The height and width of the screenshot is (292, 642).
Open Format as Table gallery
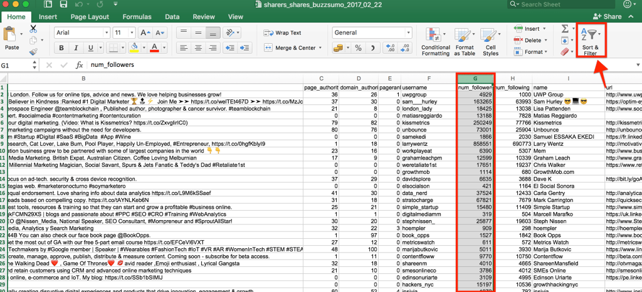click(465, 42)
